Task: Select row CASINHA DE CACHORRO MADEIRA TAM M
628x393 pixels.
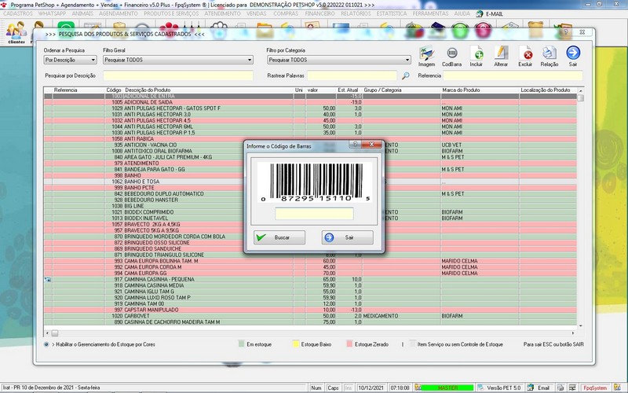Action: pos(310,322)
